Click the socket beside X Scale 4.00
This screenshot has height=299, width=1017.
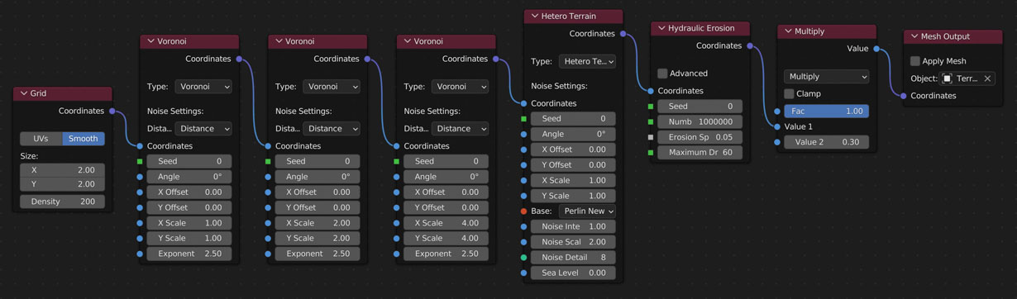pyautogui.click(x=397, y=223)
